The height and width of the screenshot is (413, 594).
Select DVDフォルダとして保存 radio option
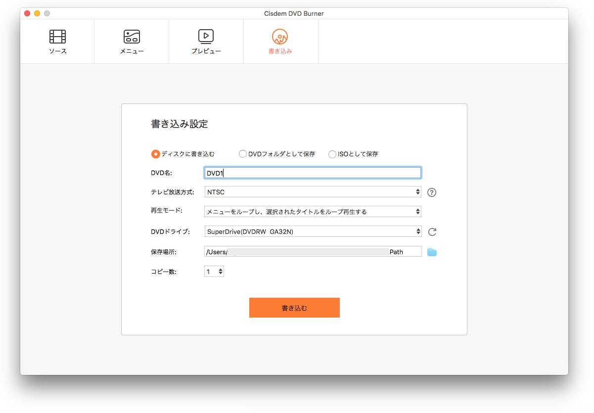pyautogui.click(x=243, y=154)
